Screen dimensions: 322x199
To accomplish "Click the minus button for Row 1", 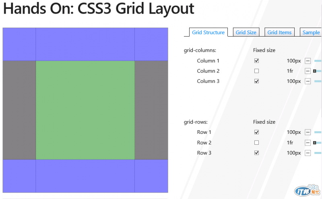I will coord(308,132).
